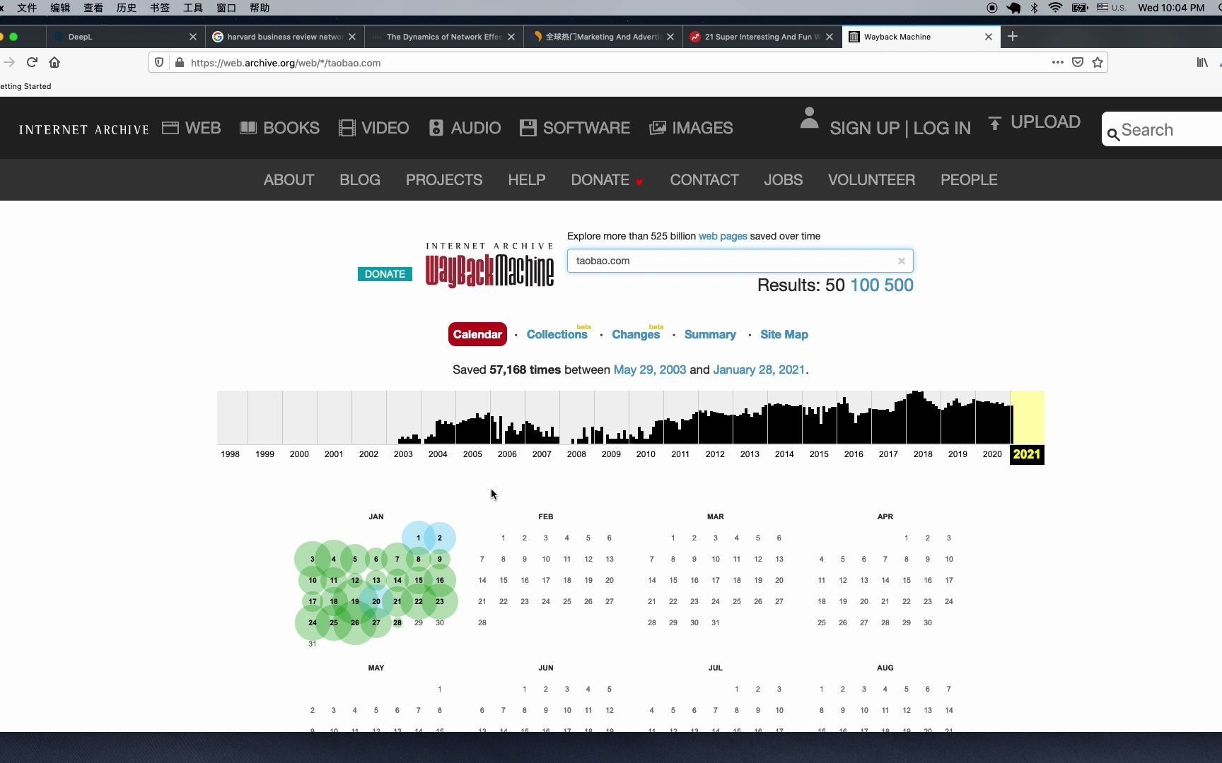
Task: Click the ABOUT navigation link
Action: (289, 179)
